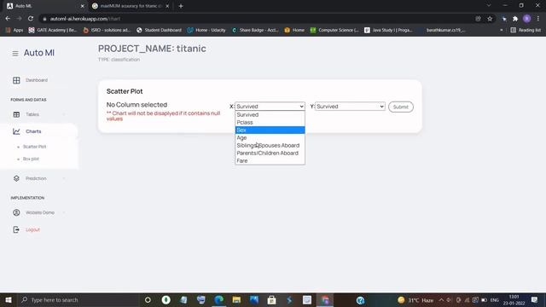Click the browser address bar
The width and height of the screenshot is (546, 307).
258,19
